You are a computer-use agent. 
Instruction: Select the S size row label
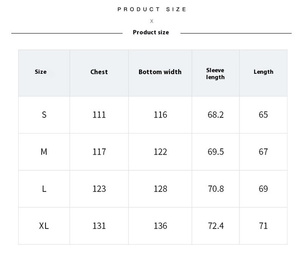click(x=44, y=115)
